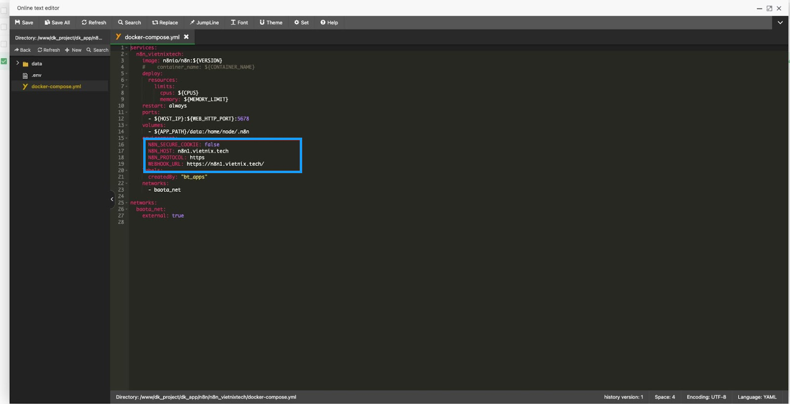Fold the n8n_vietnixtech block on line 2
Viewport: 790px width, 404px height.
[x=127, y=54]
